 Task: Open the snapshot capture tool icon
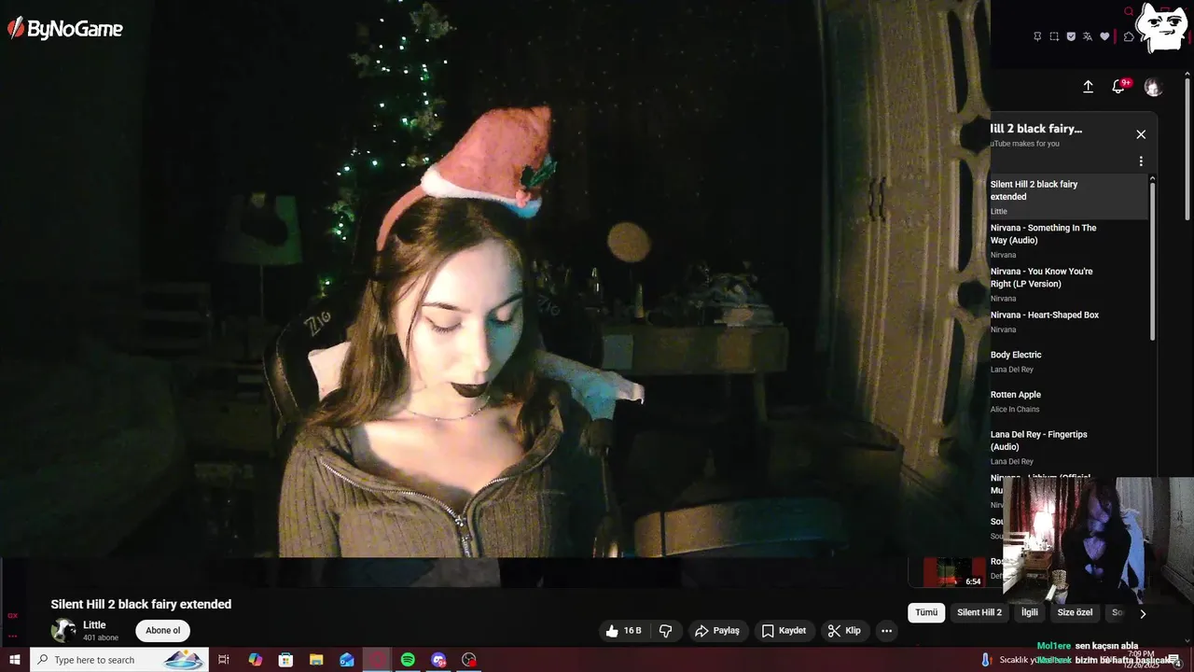point(1054,36)
